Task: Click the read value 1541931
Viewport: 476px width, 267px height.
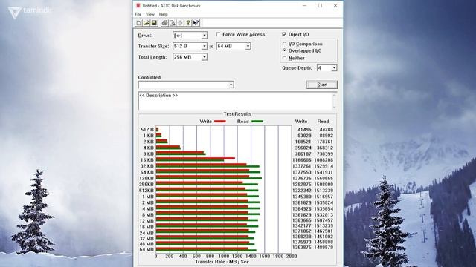Action: [324, 172]
